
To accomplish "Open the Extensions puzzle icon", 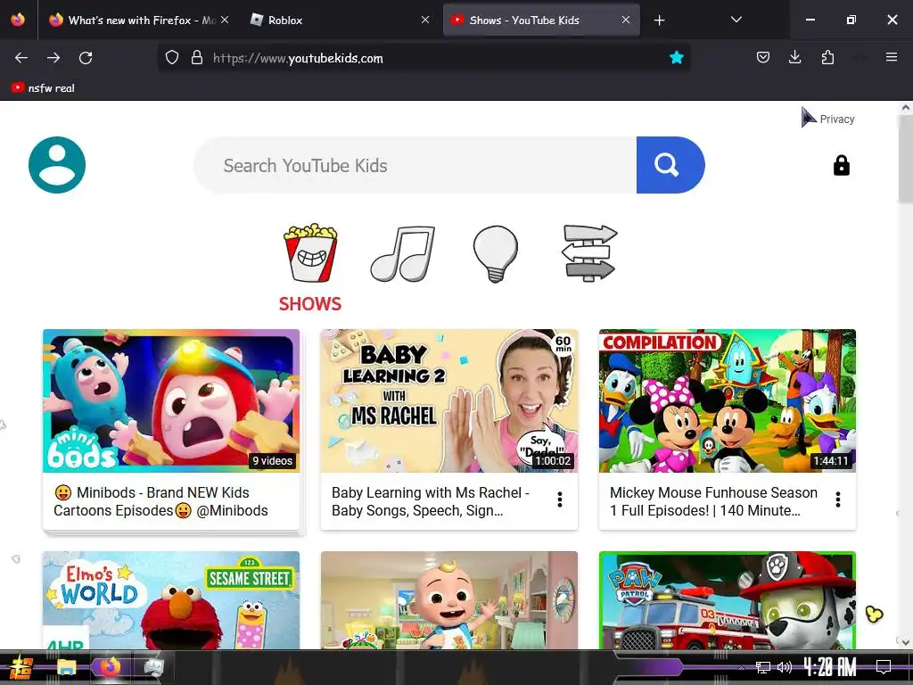I will [x=827, y=58].
